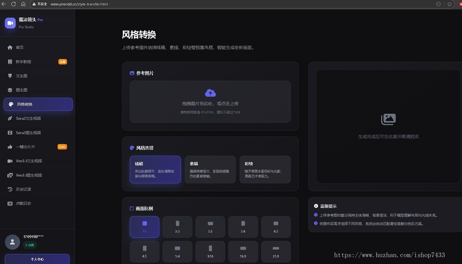Click the 个人中心 button
This screenshot has height=264, width=462.
tap(37, 259)
